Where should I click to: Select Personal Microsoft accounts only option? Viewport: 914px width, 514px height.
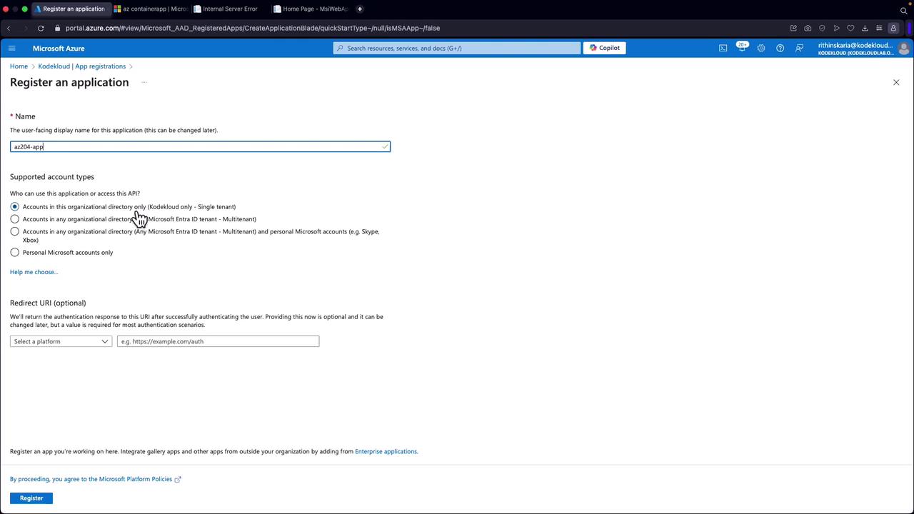15,252
